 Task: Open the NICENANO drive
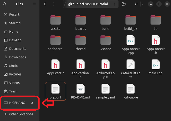click(x=17, y=103)
